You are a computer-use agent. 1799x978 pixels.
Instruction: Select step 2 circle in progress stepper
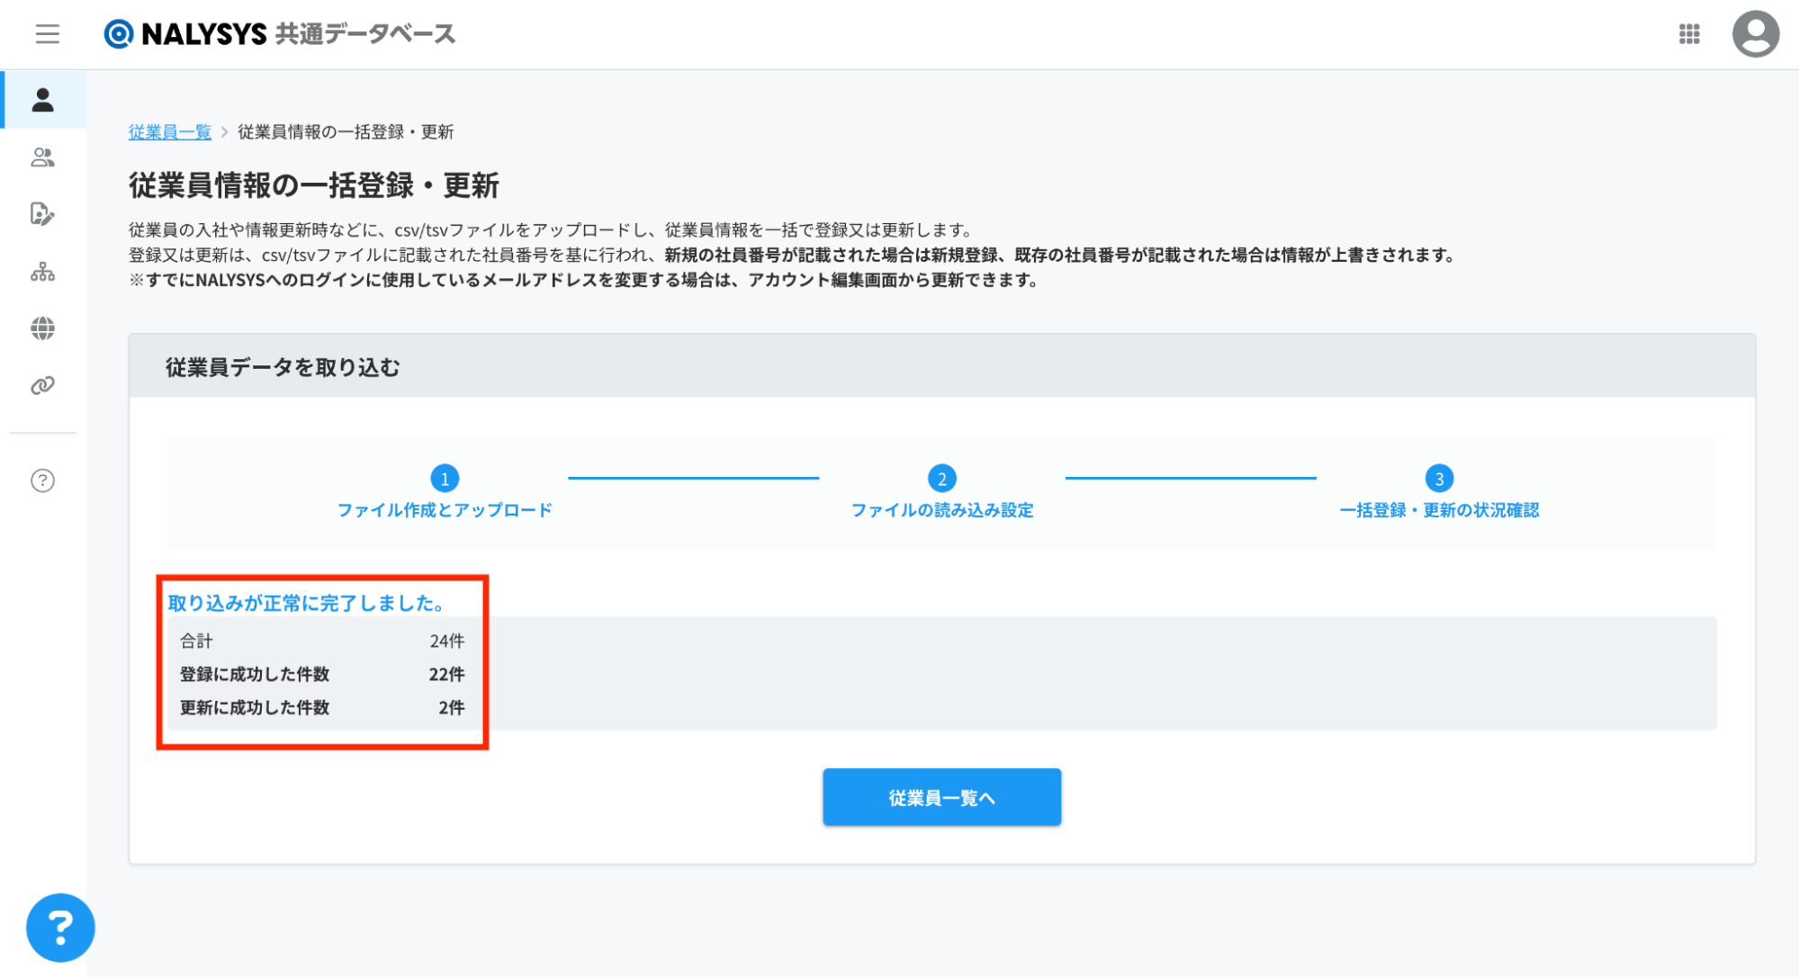click(x=941, y=479)
